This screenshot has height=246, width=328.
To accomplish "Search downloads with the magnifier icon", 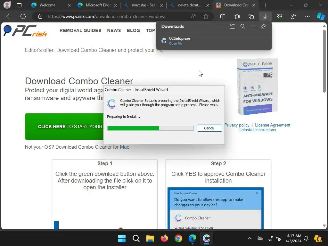I will click(243, 26).
